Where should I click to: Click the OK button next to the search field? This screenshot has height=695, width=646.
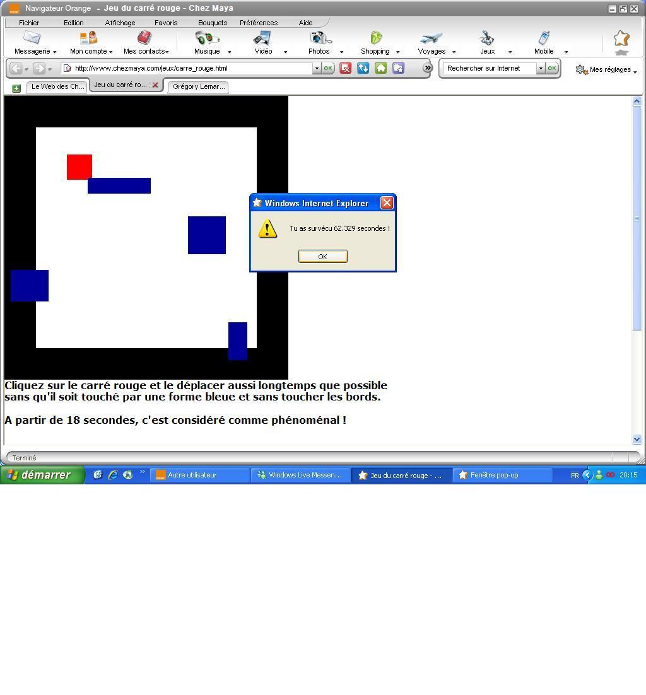pos(552,68)
